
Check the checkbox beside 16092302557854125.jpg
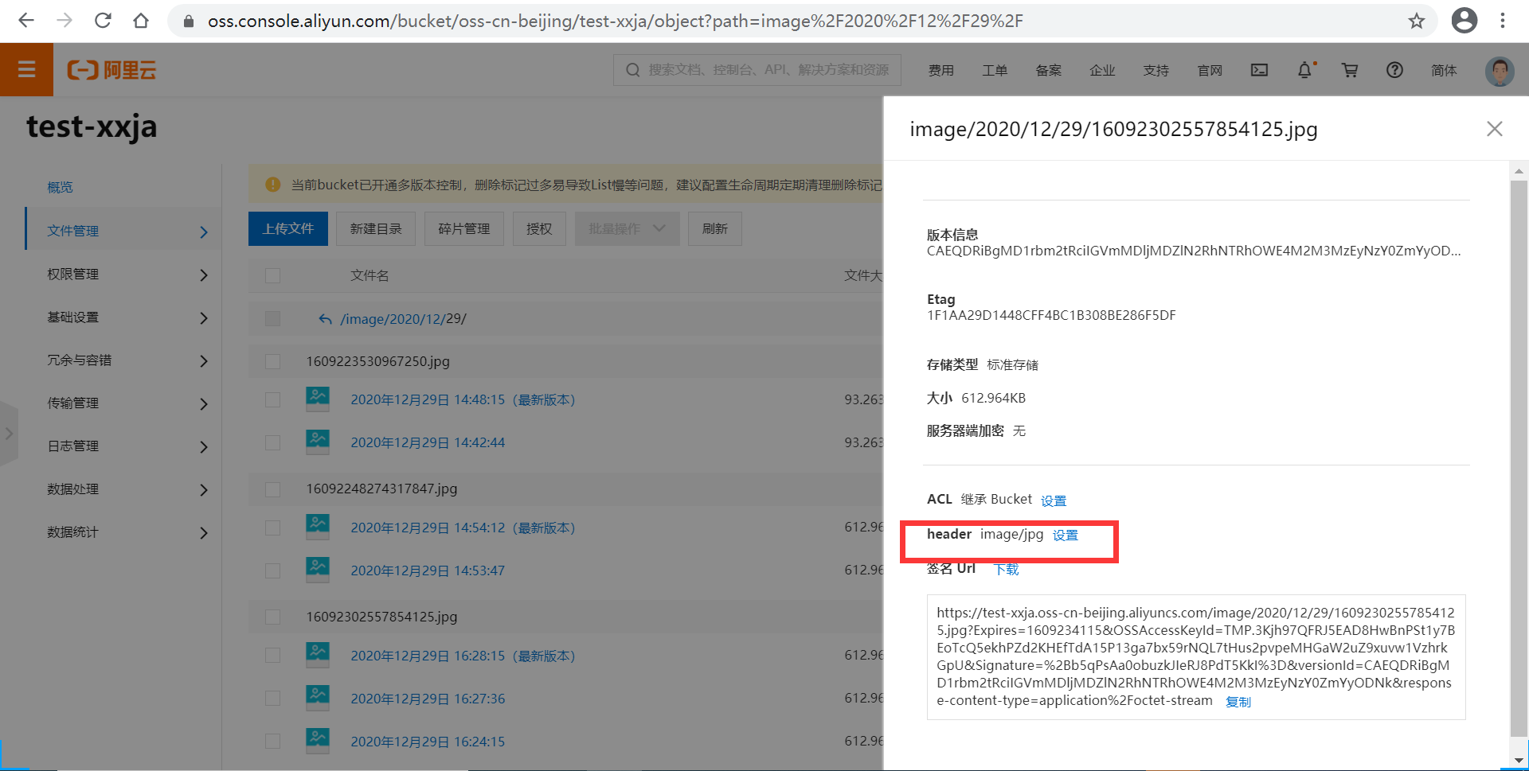click(272, 617)
